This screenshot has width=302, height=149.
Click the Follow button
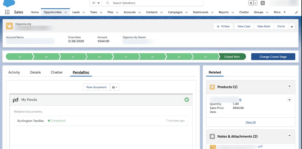click(223, 26)
